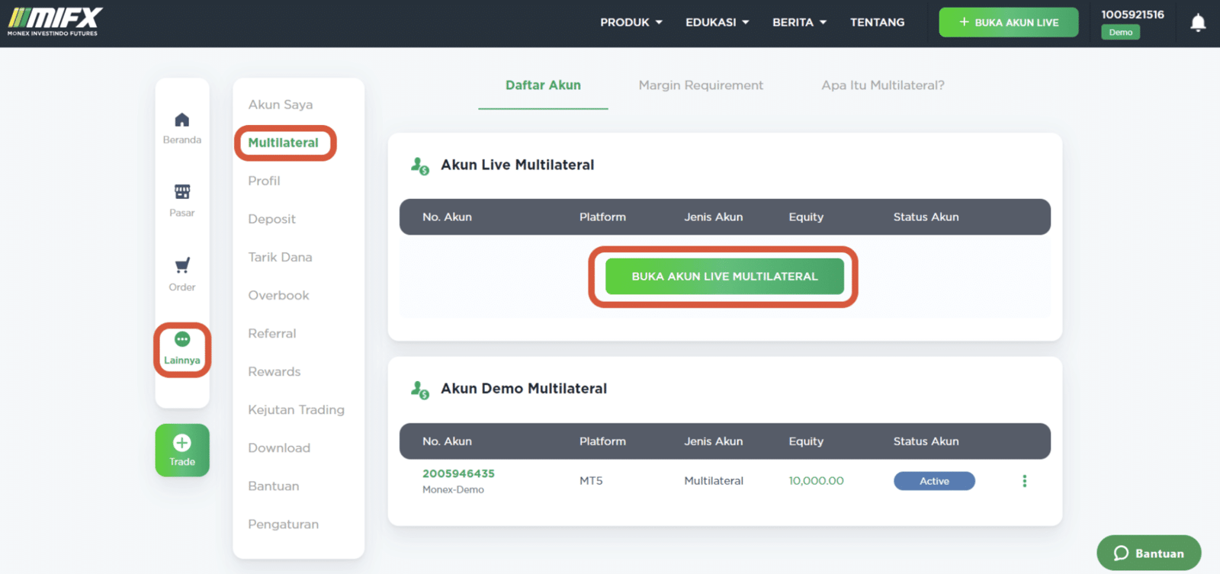The width and height of the screenshot is (1220, 574).
Task: Open the Order cart icon
Action: (181, 265)
